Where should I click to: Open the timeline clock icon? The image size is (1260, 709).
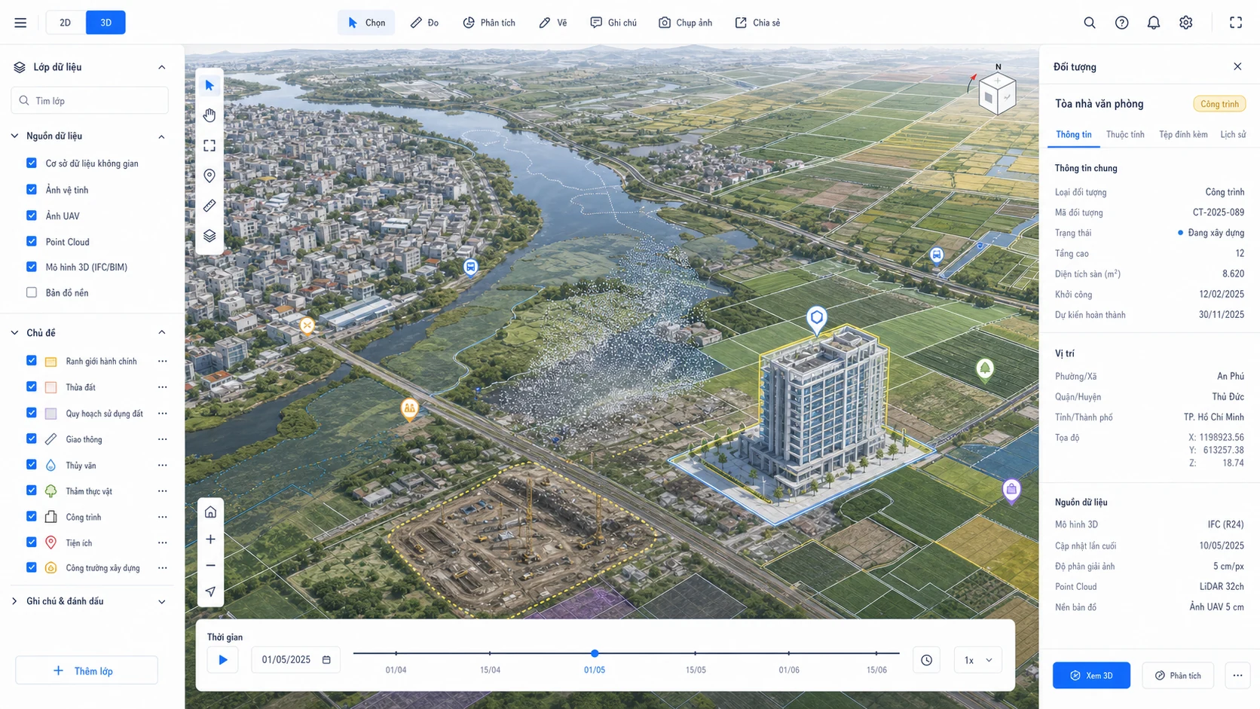point(926,660)
